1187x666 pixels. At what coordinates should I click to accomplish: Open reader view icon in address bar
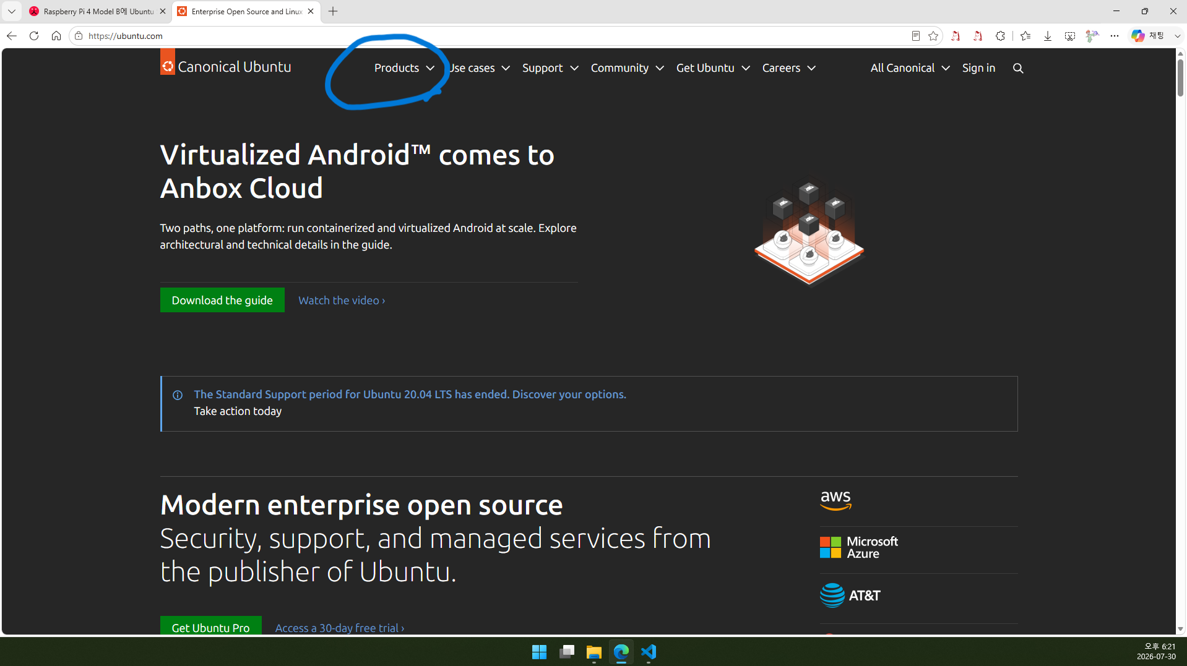(x=916, y=36)
